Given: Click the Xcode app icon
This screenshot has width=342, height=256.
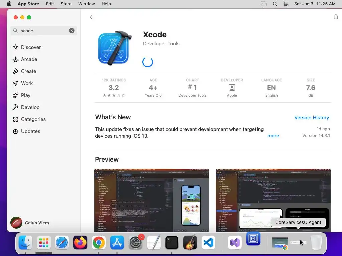Looking at the screenshot, I should coord(115,48).
